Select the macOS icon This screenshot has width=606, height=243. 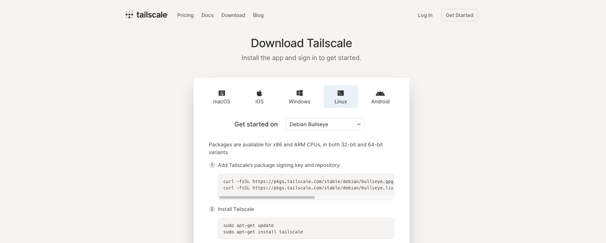click(x=222, y=93)
